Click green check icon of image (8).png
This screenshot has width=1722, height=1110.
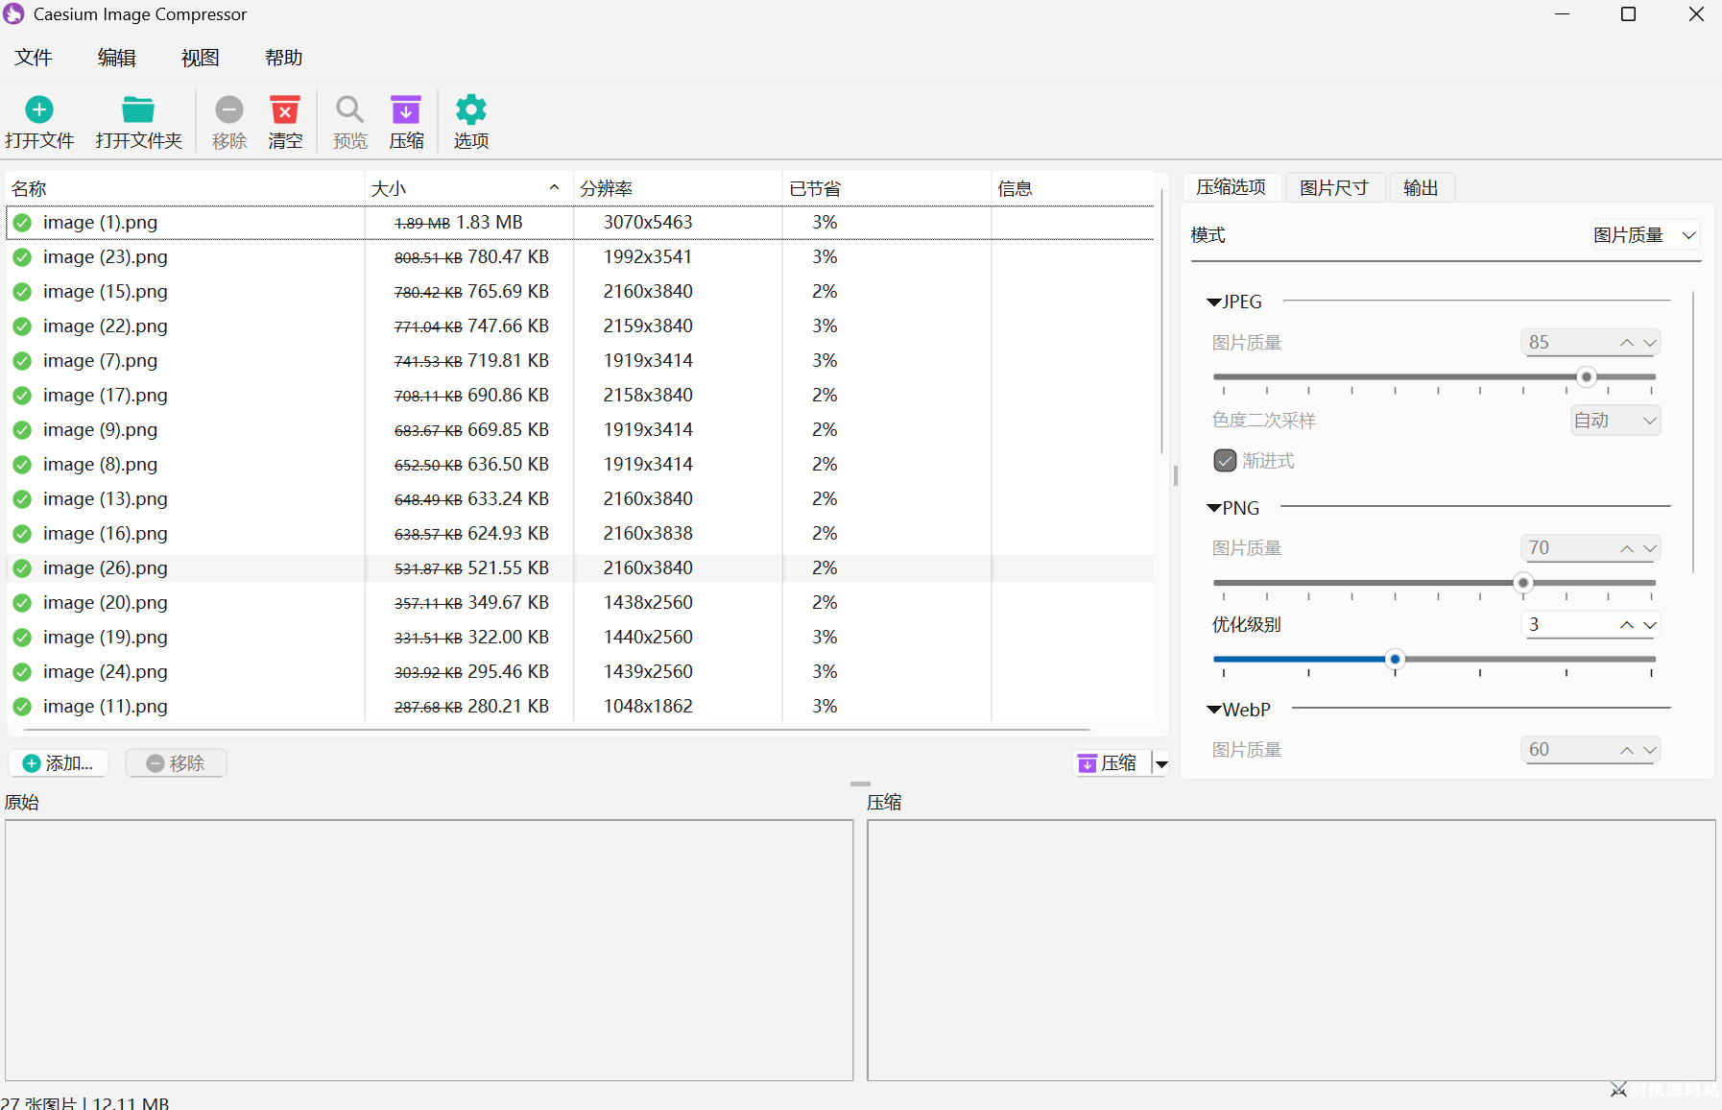pyautogui.click(x=22, y=465)
